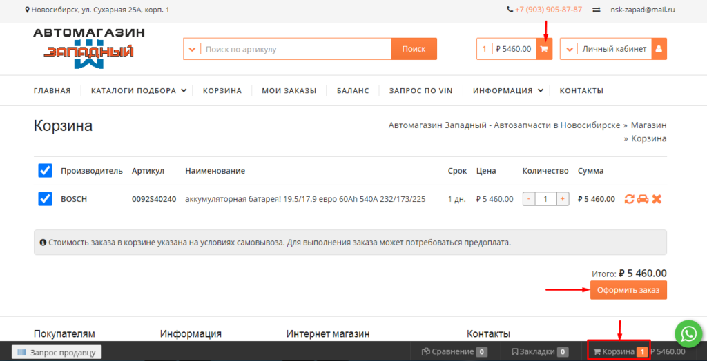Click the nsk-zapad@mail.ru email
This screenshot has width=707, height=361.
pyautogui.click(x=643, y=10)
